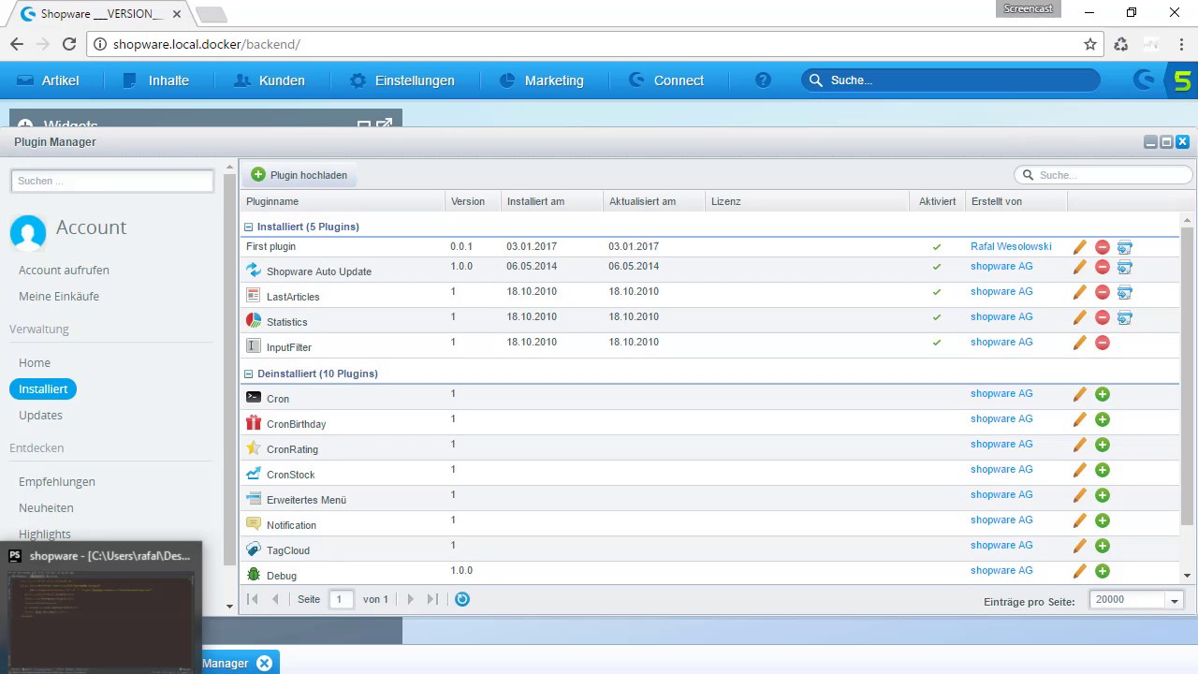This screenshot has height=674, width=1198.
Task: Open Meine Einkäufe in sidebar
Action: pos(59,297)
